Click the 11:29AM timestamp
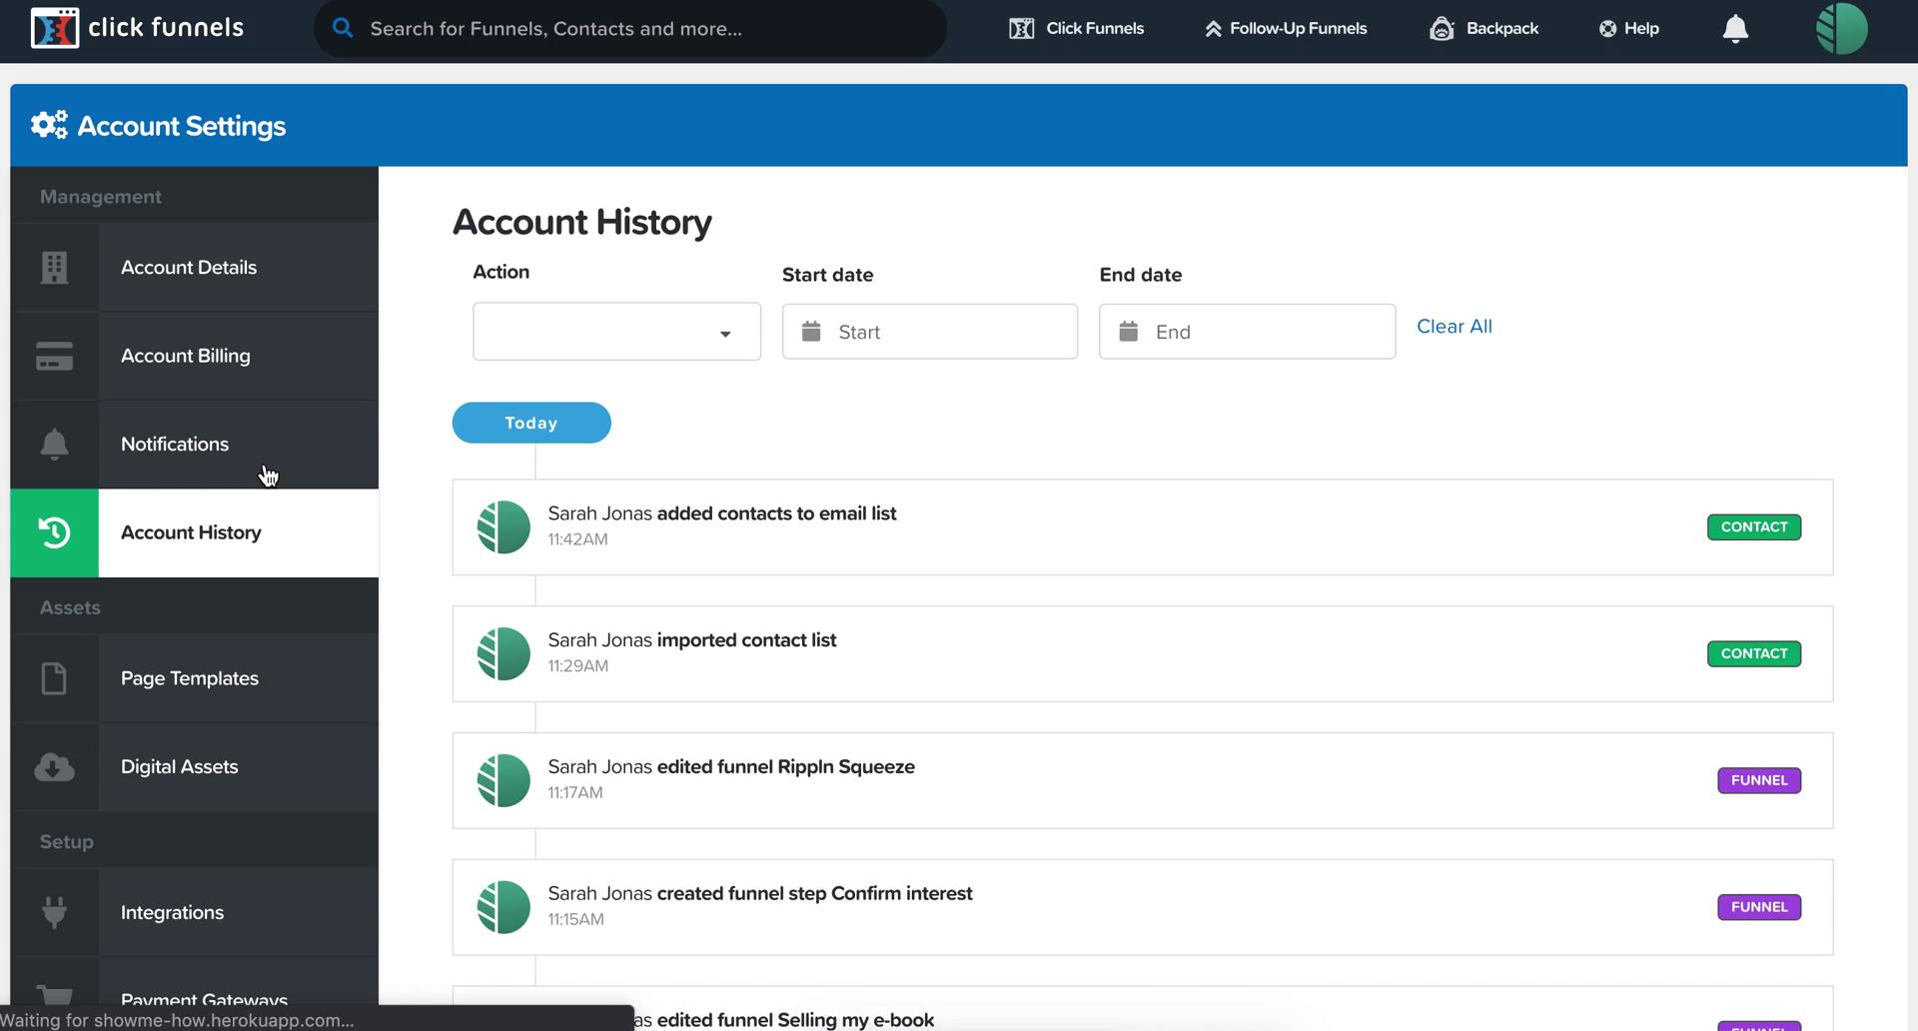This screenshot has width=1918, height=1031. coord(577,666)
